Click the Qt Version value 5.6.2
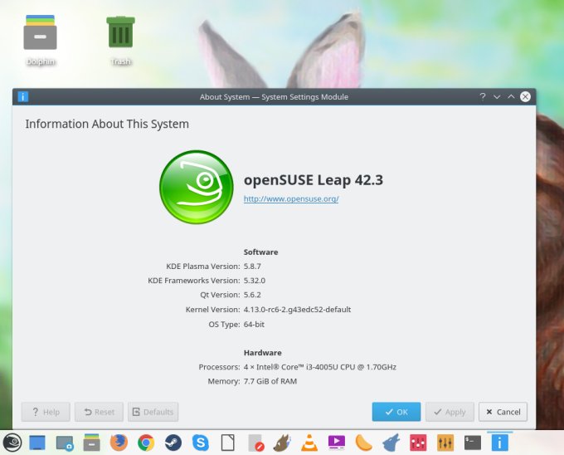The width and height of the screenshot is (564, 455). pos(252,295)
